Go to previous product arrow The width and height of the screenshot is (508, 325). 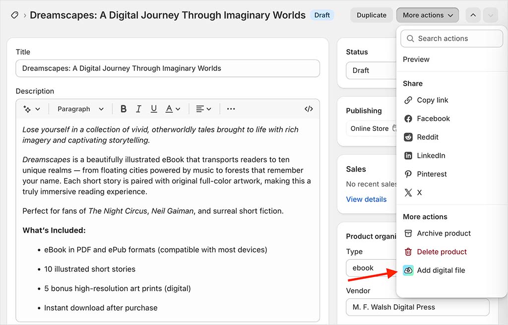pyautogui.click(x=473, y=15)
